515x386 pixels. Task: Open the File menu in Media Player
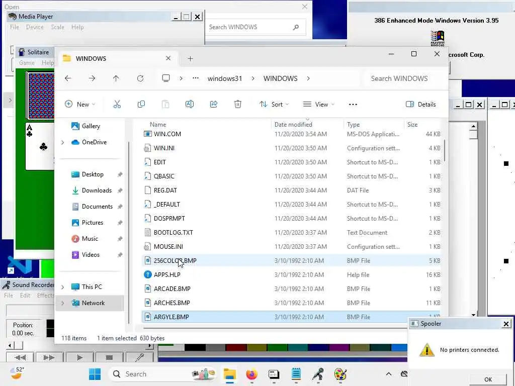[15, 27]
